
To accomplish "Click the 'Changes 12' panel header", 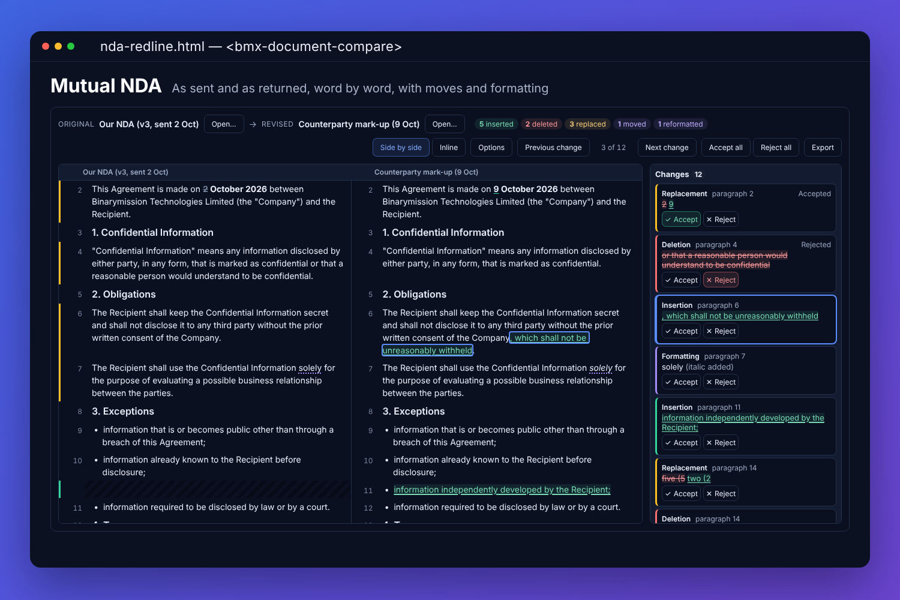I will coord(679,175).
